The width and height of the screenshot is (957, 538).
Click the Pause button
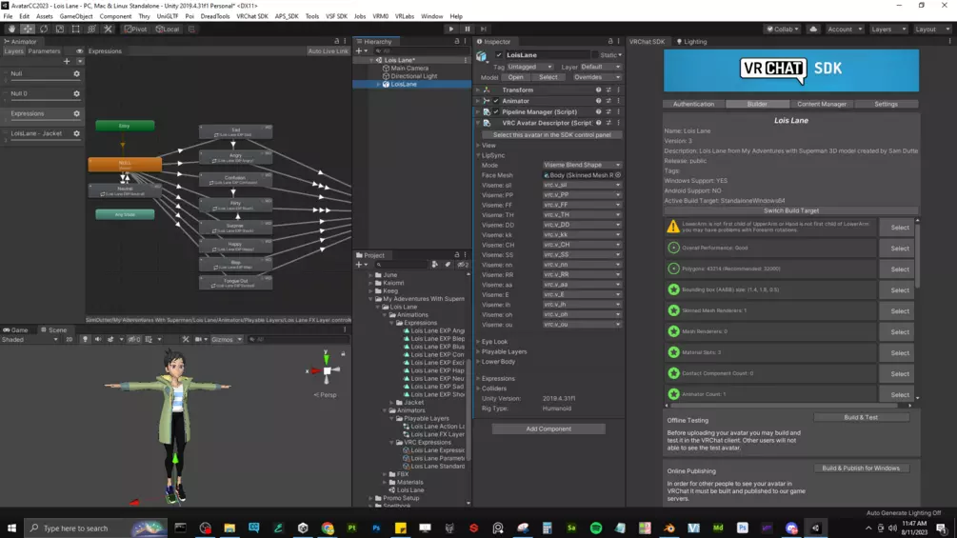pos(468,30)
